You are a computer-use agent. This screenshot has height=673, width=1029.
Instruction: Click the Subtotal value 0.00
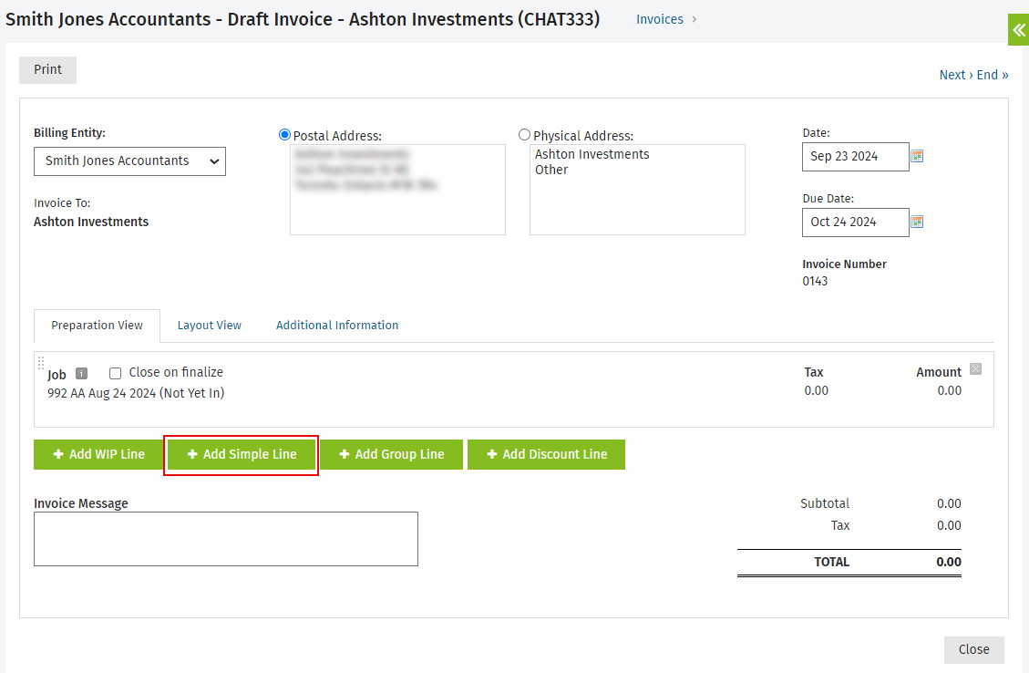(949, 503)
